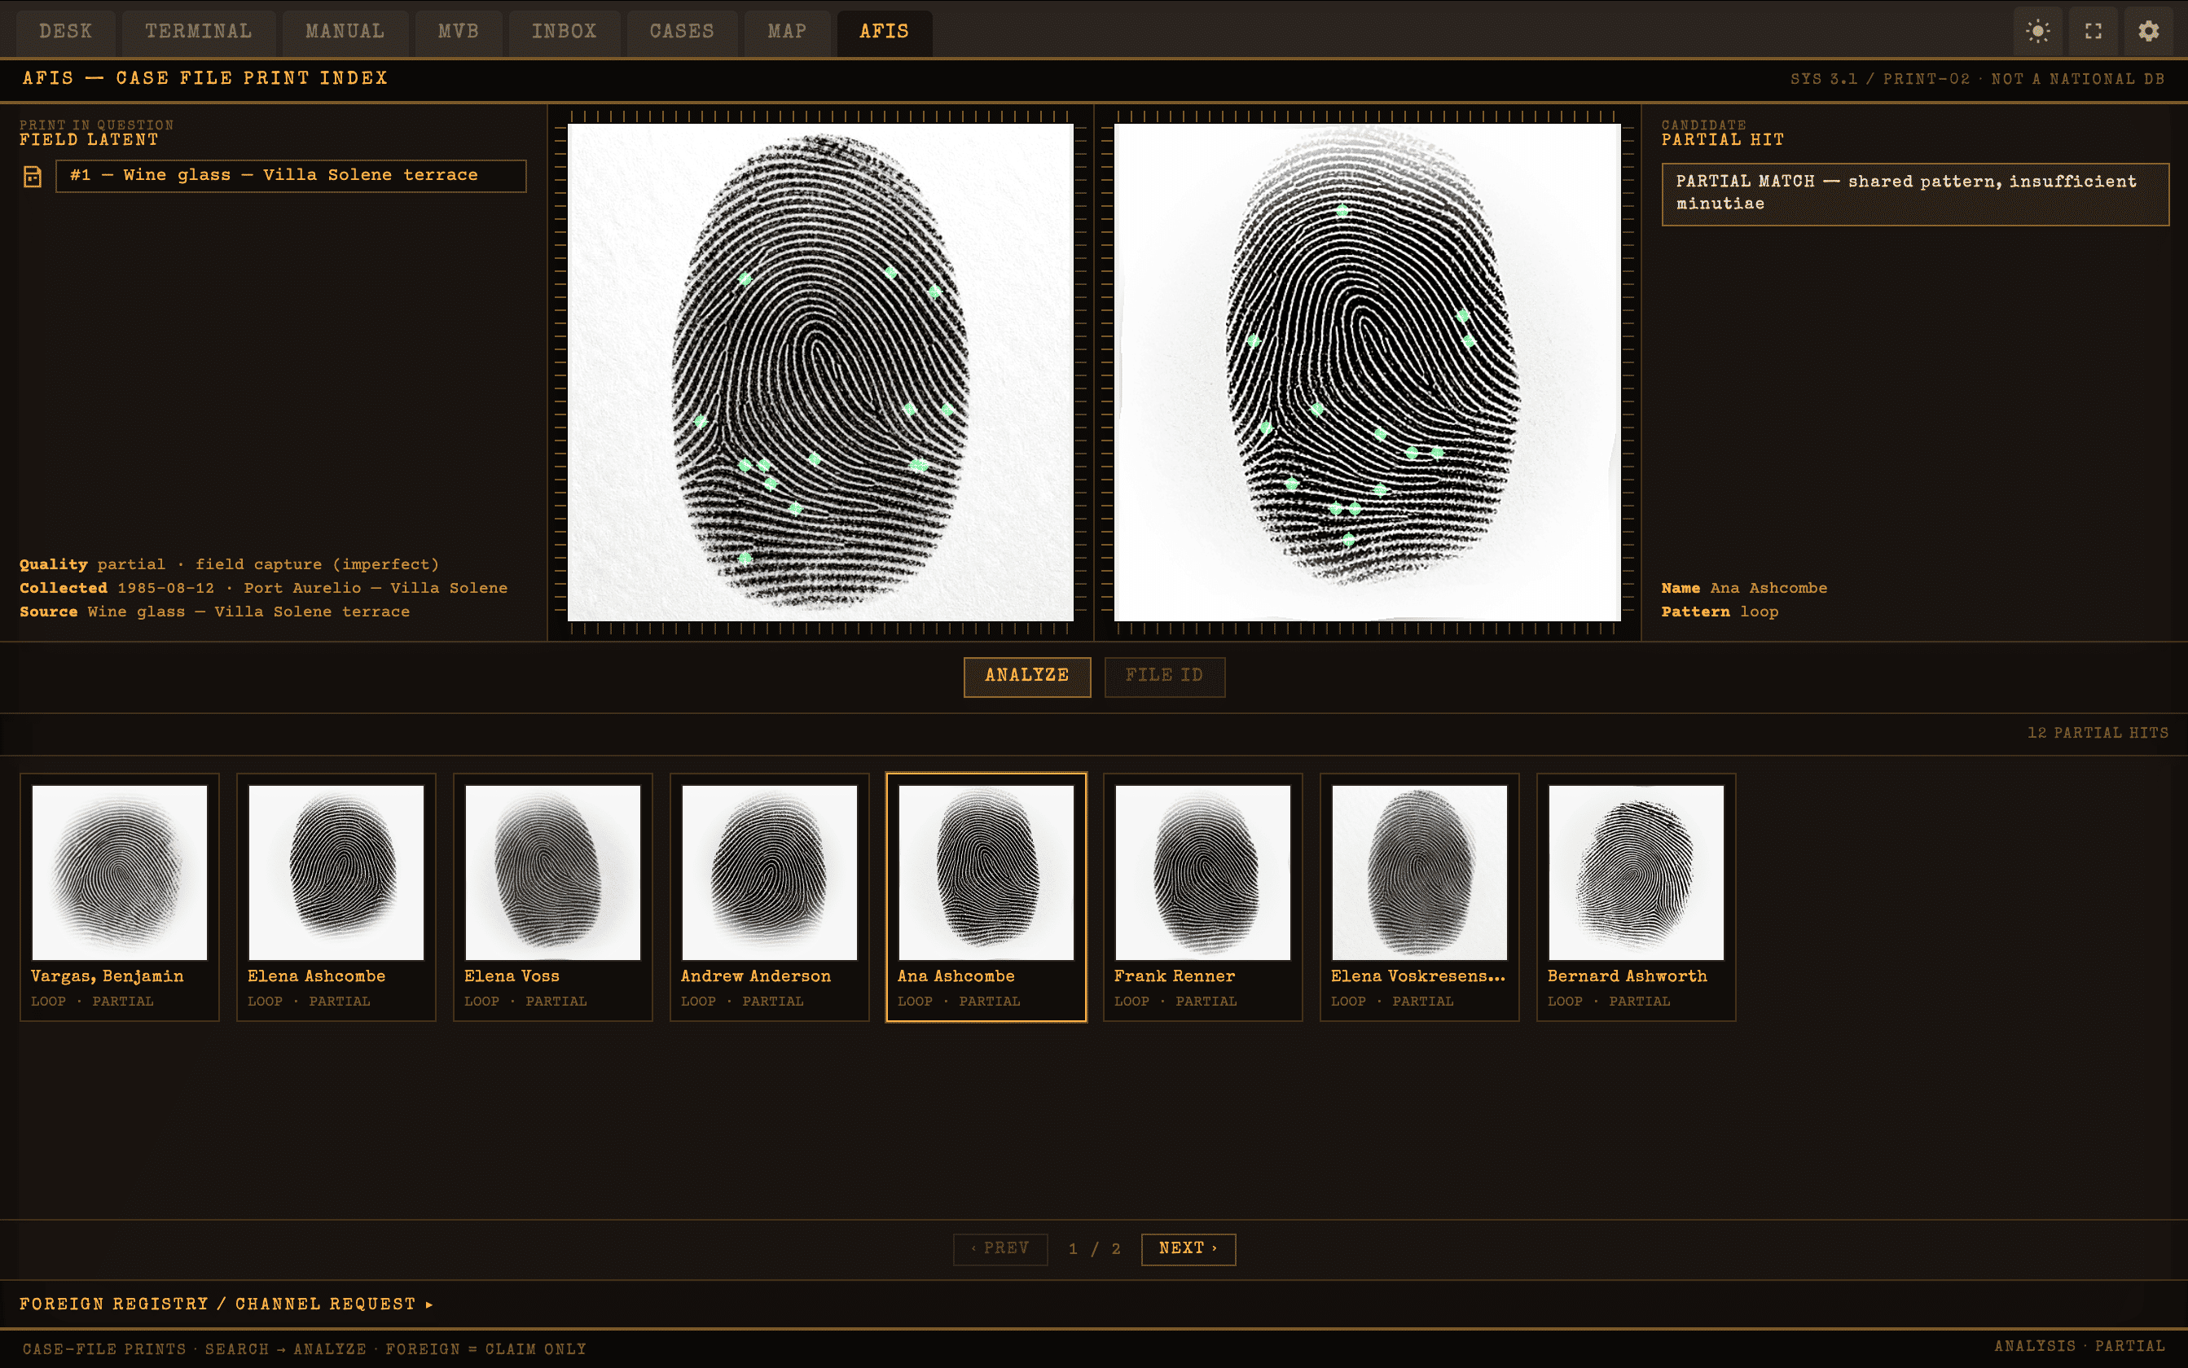Viewport: 2188px width, 1368px height.
Task: Click the candidate fingerprint image
Action: (1367, 372)
